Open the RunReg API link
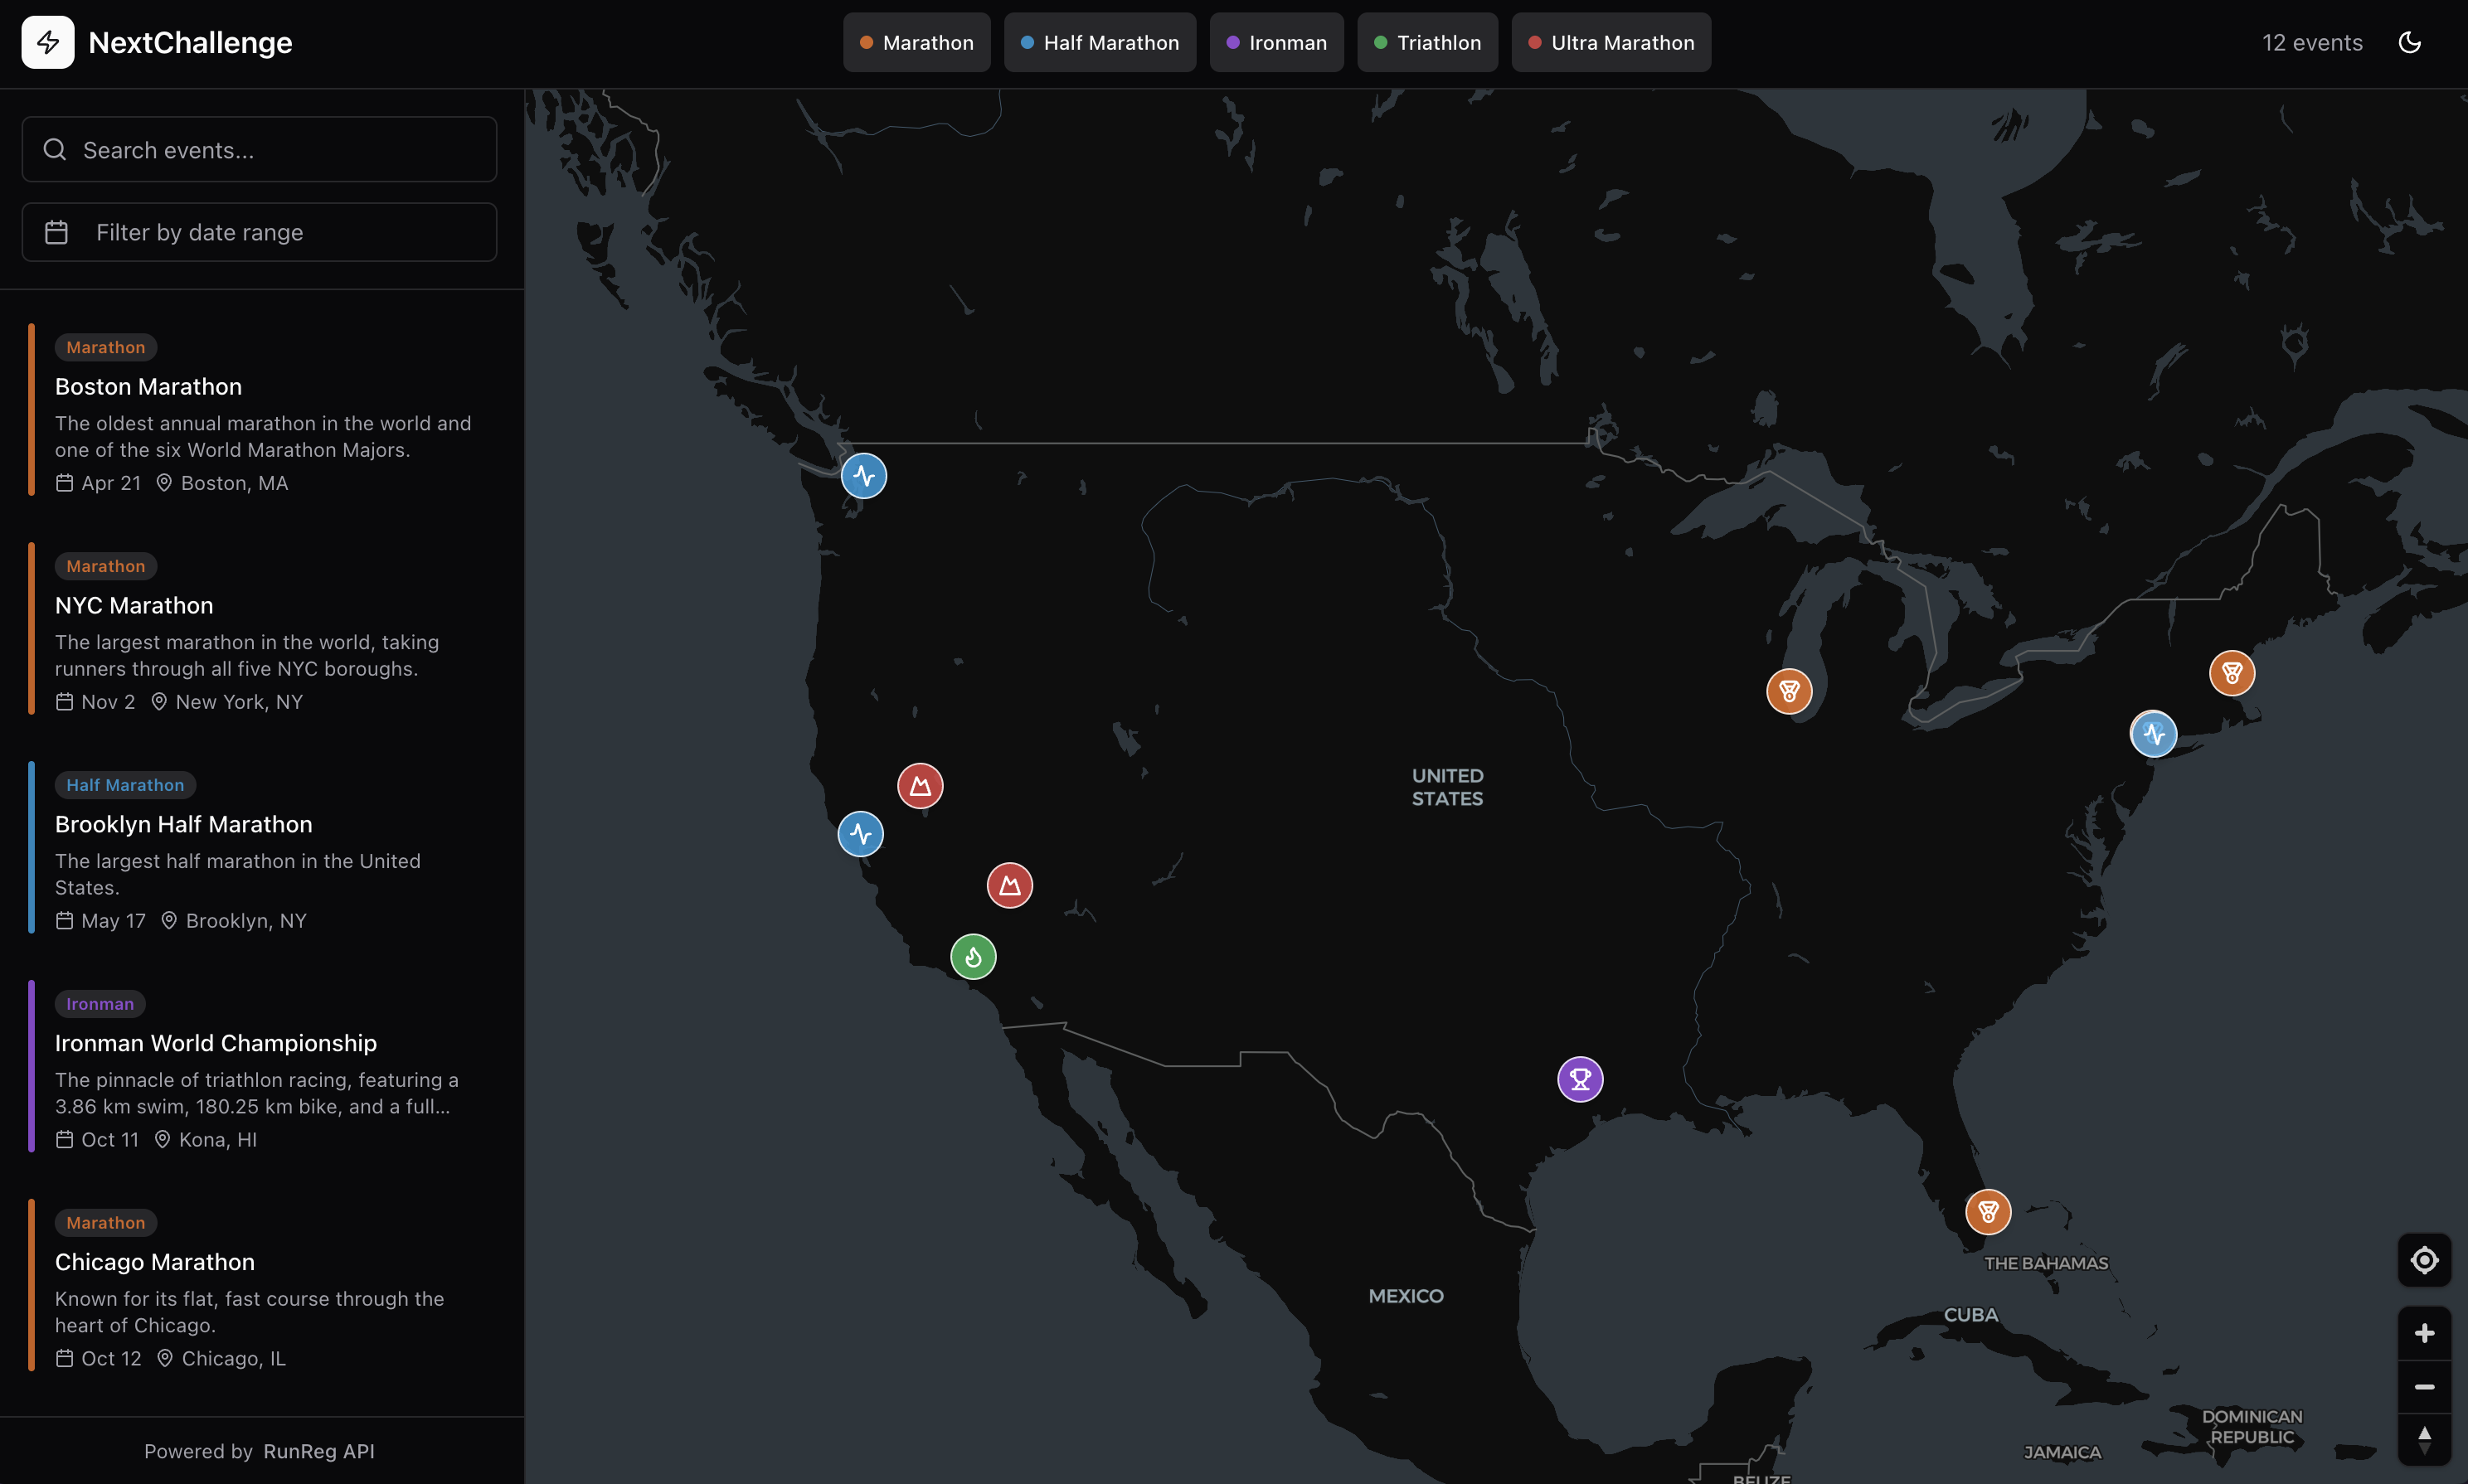The height and width of the screenshot is (1484, 2468). (319, 1451)
